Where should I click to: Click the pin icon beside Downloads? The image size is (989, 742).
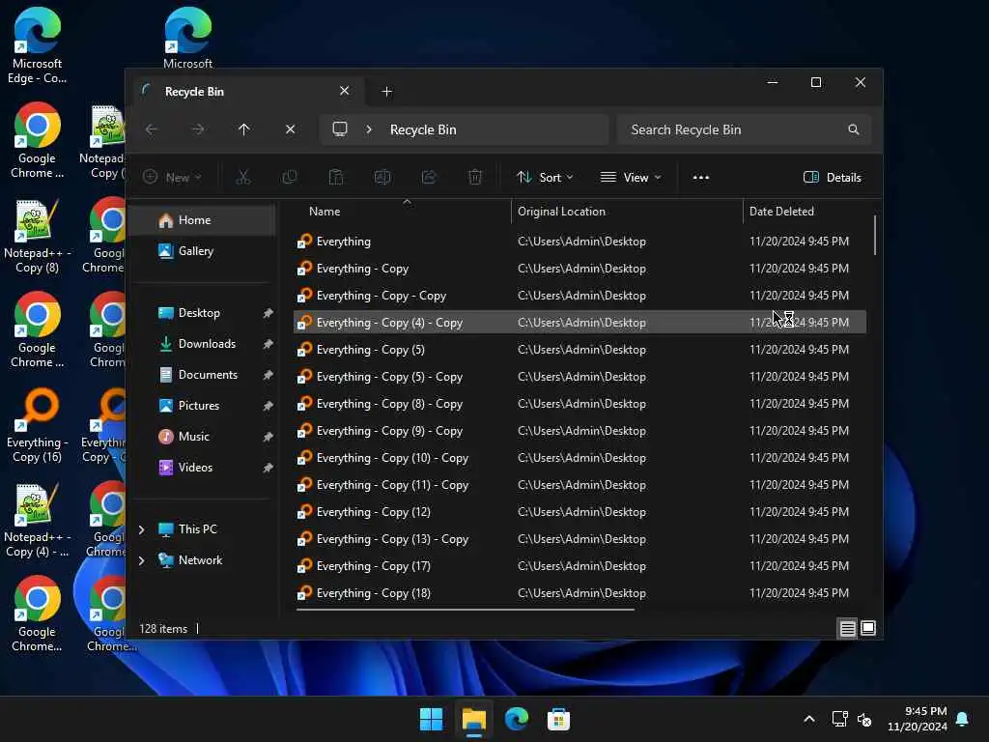click(x=268, y=344)
